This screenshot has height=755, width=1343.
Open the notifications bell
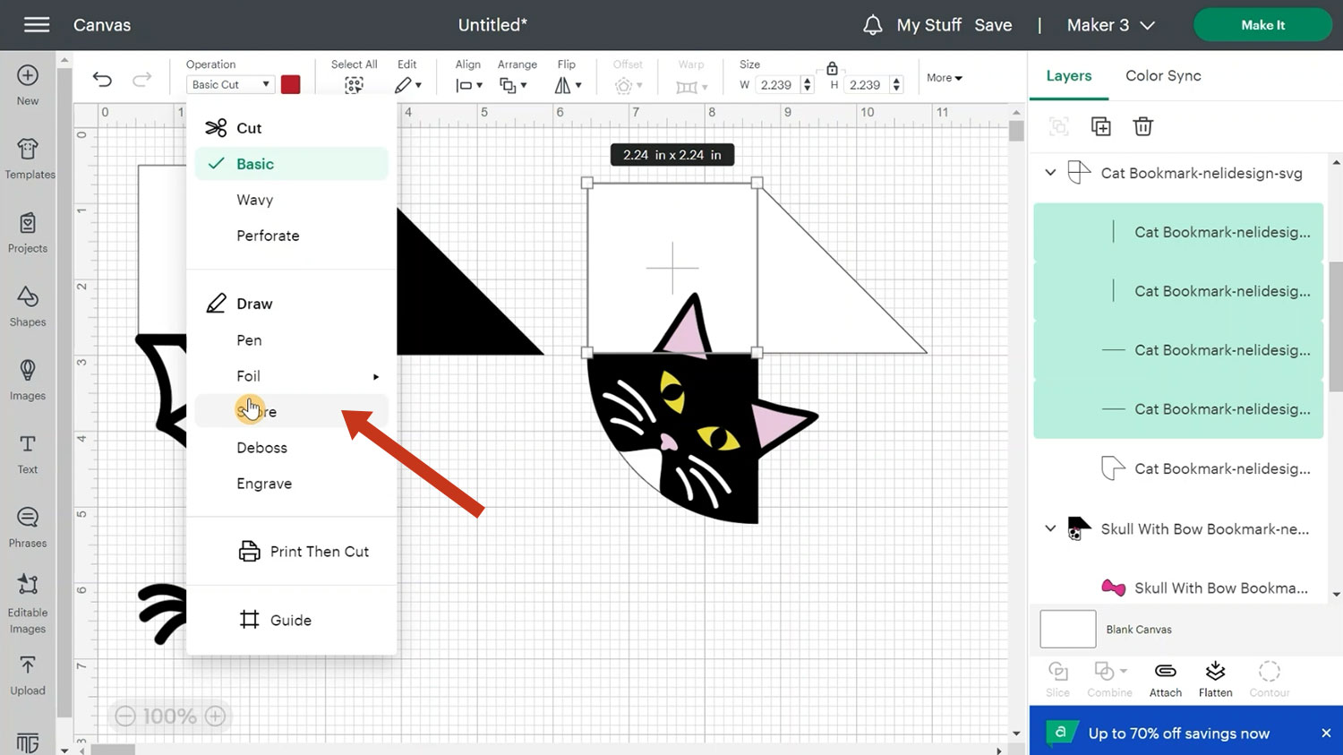pos(872,25)
